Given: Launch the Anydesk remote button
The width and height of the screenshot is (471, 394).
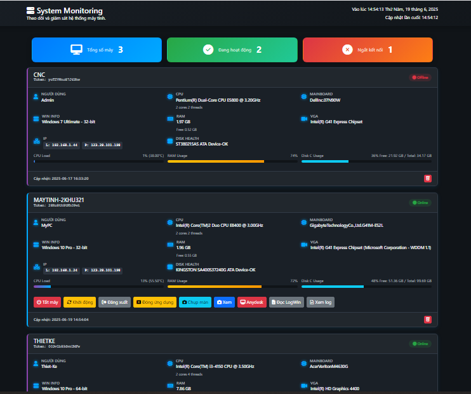Looking at the screenshot, I should (x=252, y=302).
